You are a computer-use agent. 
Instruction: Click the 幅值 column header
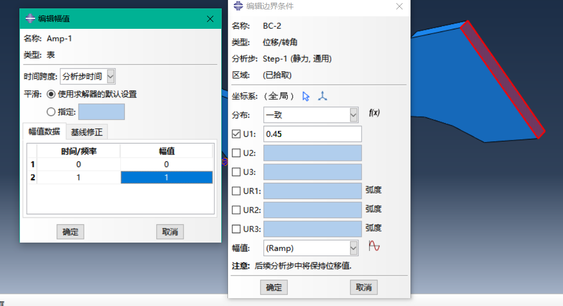(167, 151)
